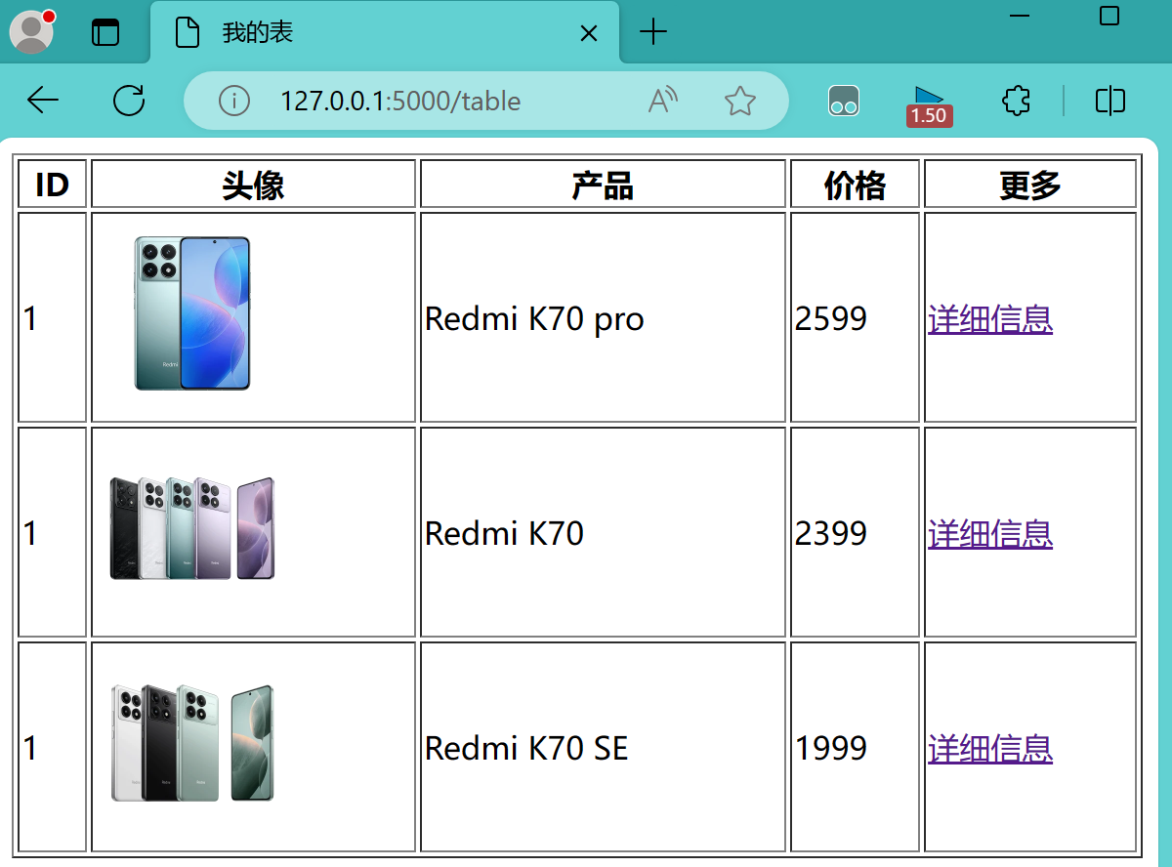Open the Extensions puzzle icon

(1017, 101)
